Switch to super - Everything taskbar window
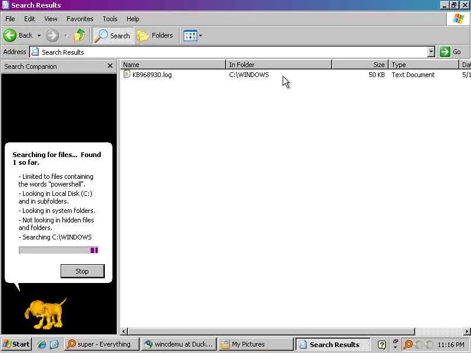The height and width of the screenshot is (353, 471). coord(101,344)
